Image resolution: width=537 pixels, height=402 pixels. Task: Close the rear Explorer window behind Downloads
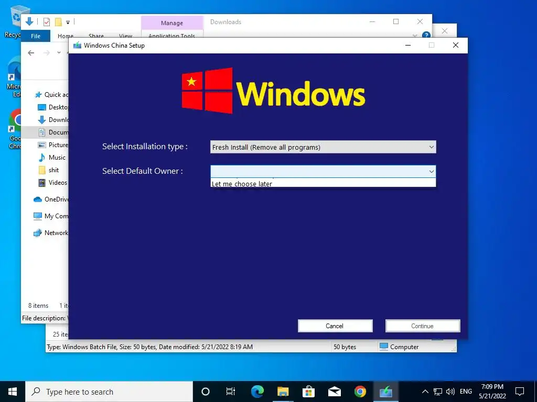(x=445, y=31)
